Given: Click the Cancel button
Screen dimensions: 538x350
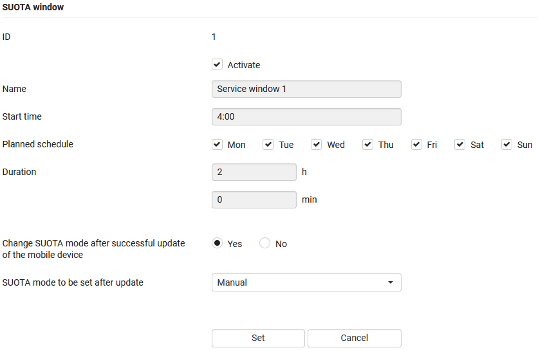Looking at the screenshot, I should pyautogui.click(x=354, y=338).
